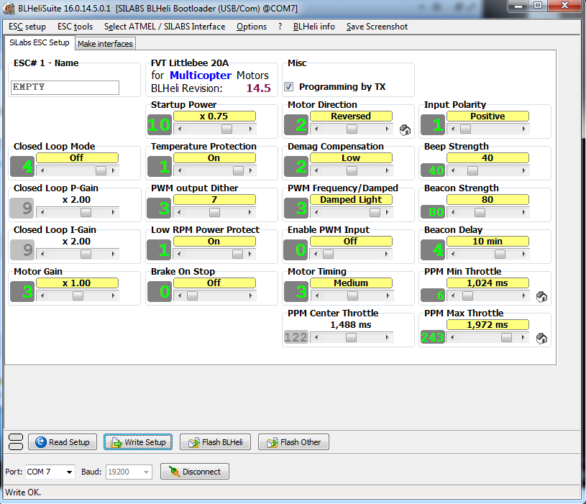Click the Input Polarity slider thumb

(465, 129)
